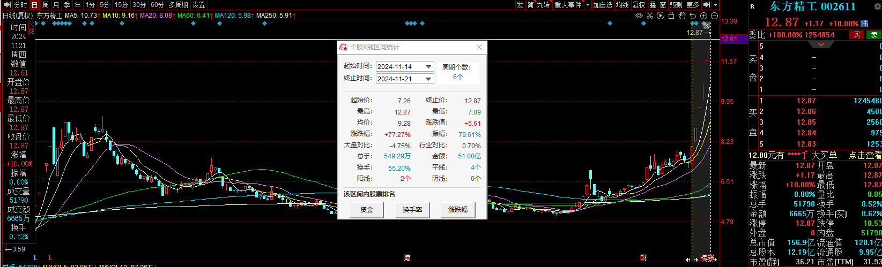
Task: Zoom in with the plus circle icon
Action: [x=703, y=16]
